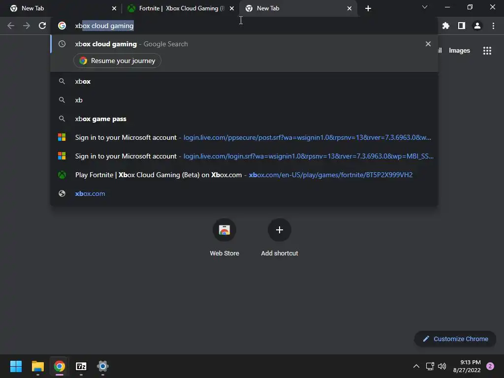Minimize the Chrome window
The height and width of the screenshot is (378, 504).
[447, 7]
